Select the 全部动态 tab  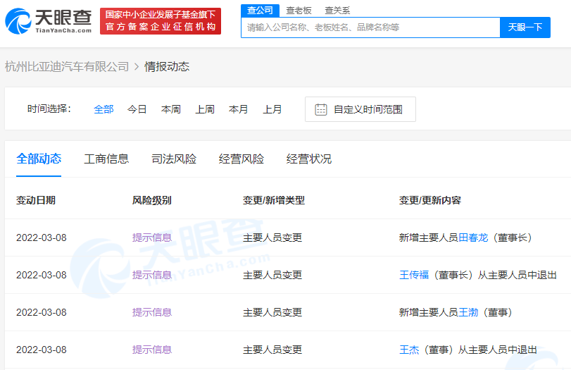pos(39,159)
